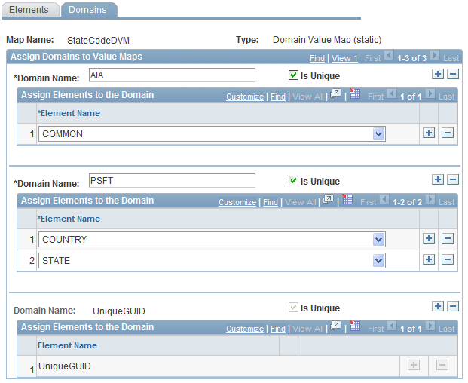Toggle Is Unique checkbox for UniqueGUID domain

point(293,307)
